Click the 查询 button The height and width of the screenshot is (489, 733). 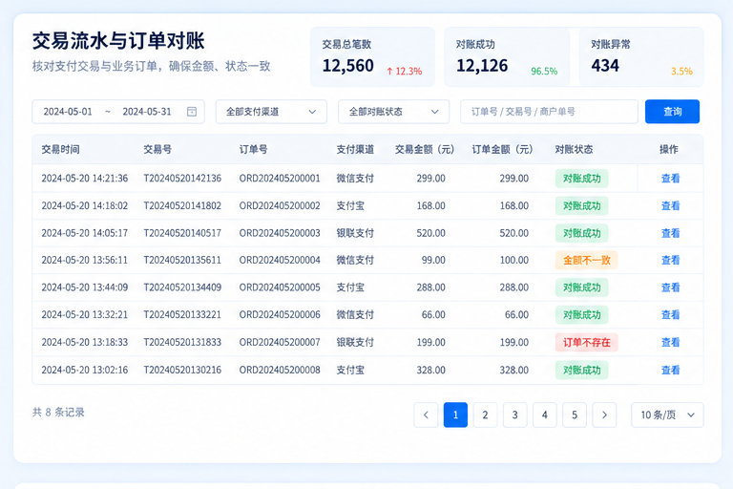click(672, 112)
